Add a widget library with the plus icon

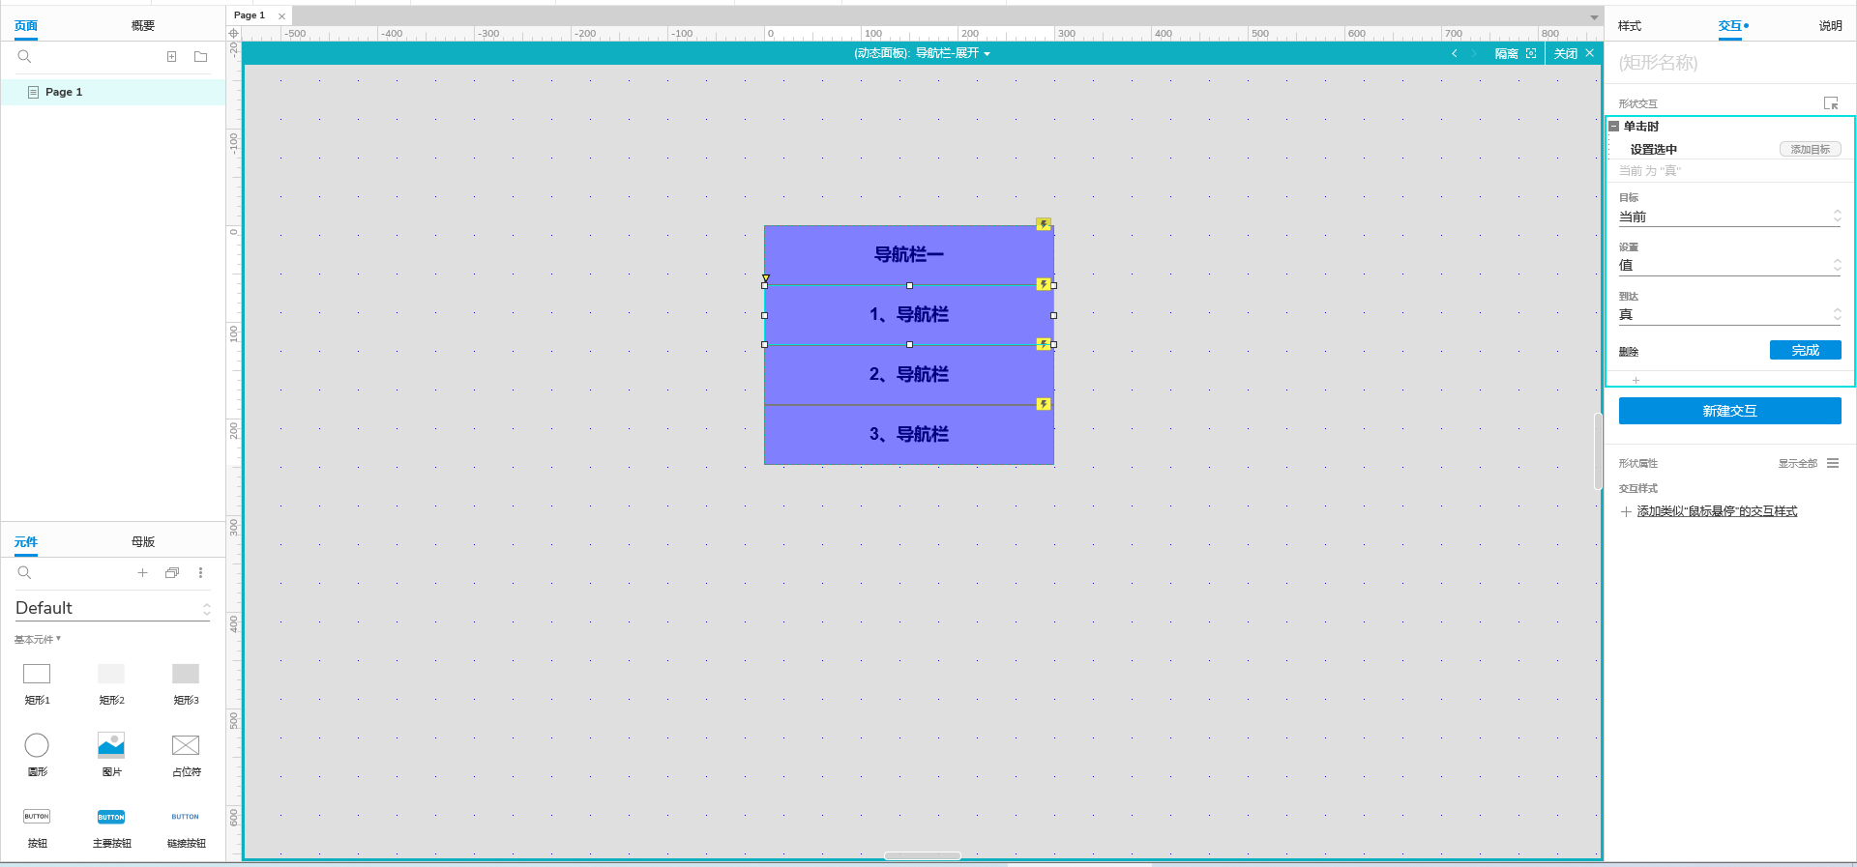[142, 573]
